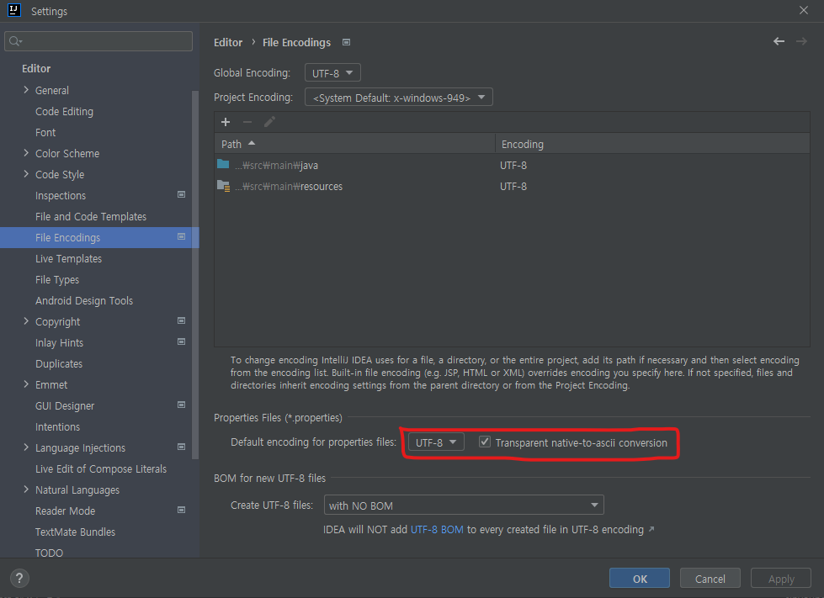Click the project icon on File Encodings sidebar row
The image size is (824, 598).
pyautogui.click(x=181, y=237)
